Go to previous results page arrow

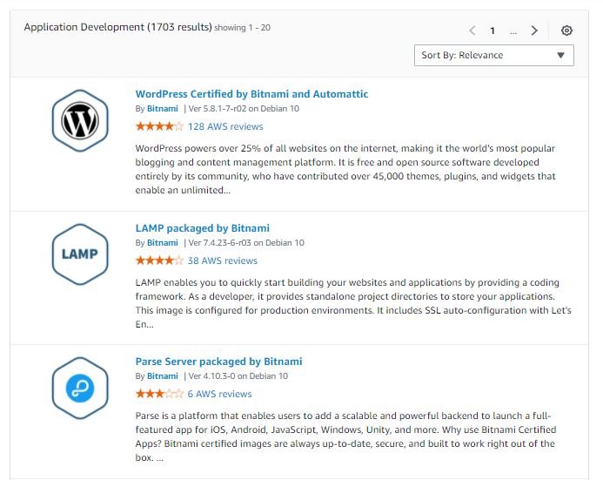pos(472,30)
